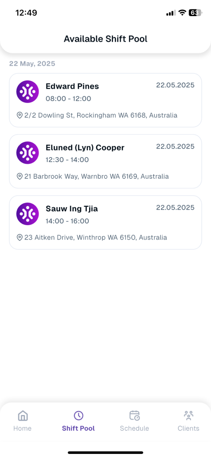Open the Clients people icon
The image size is (211, 458).
189,415
